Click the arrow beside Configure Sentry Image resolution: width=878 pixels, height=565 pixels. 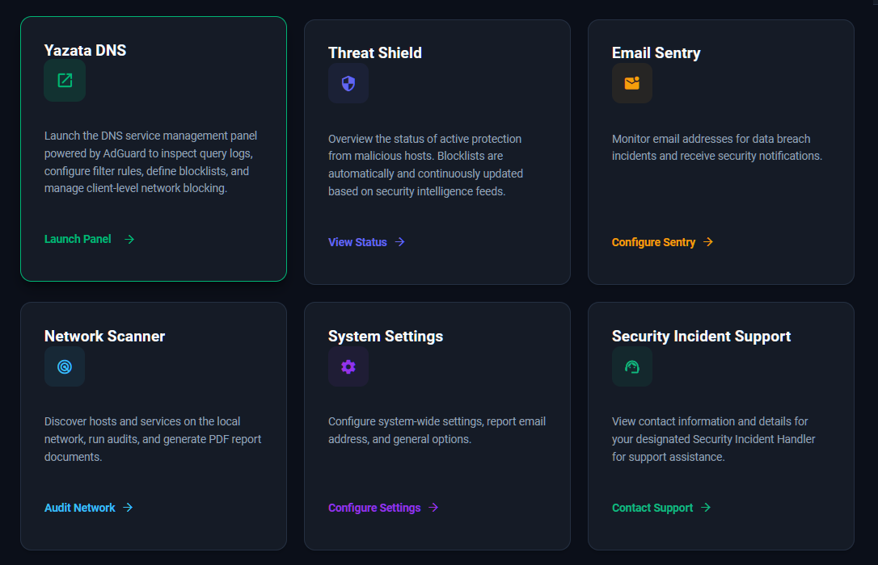point(708,242)
